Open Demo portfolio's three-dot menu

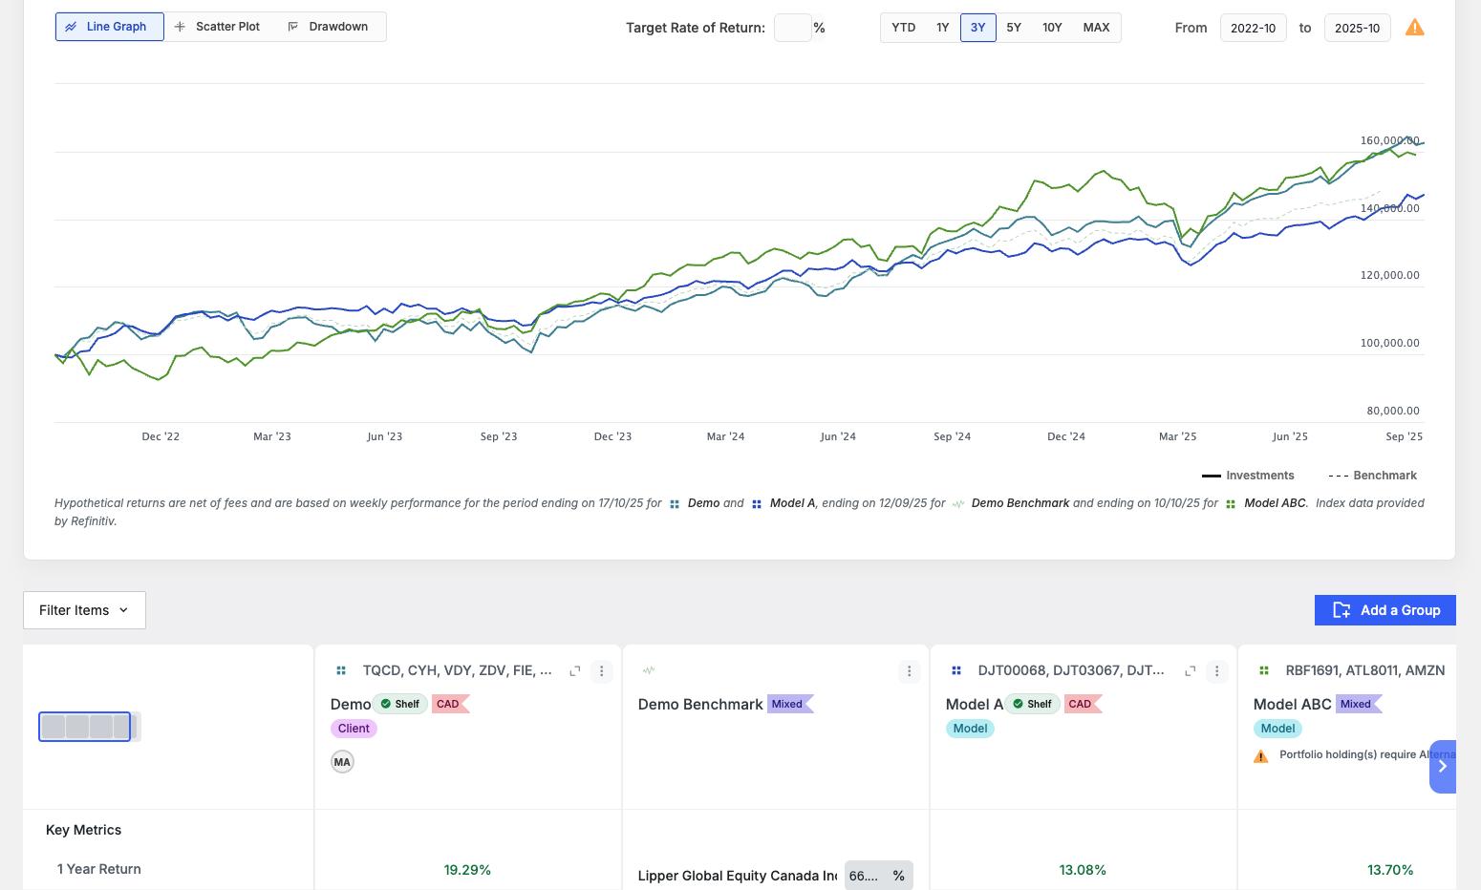pyautogui.click(x=602, y=671)
